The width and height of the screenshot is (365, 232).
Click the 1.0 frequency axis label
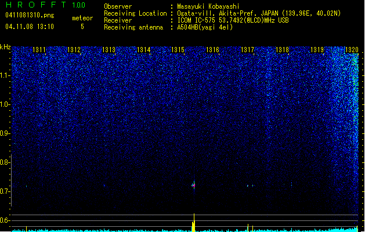coord(5,104)
